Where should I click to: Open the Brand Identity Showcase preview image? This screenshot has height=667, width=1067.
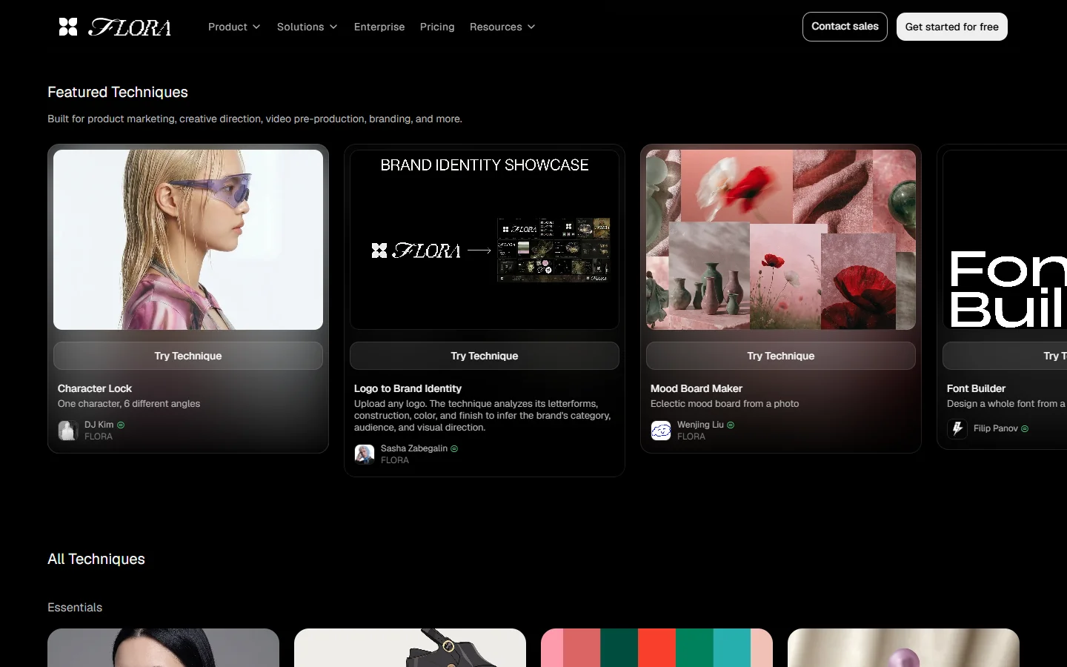(485, 239)
